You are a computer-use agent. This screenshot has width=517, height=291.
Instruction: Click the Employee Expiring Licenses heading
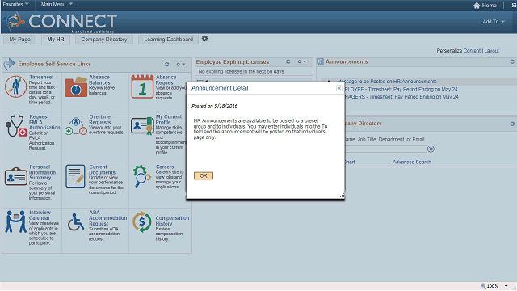pos(233,61)
